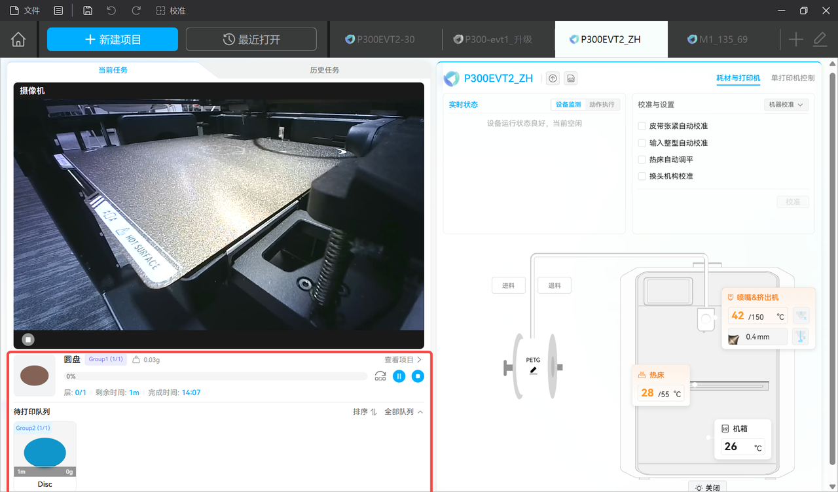838x492 pixels.
Task: Switch status view to 设备监测
Action: coord(568,105)
